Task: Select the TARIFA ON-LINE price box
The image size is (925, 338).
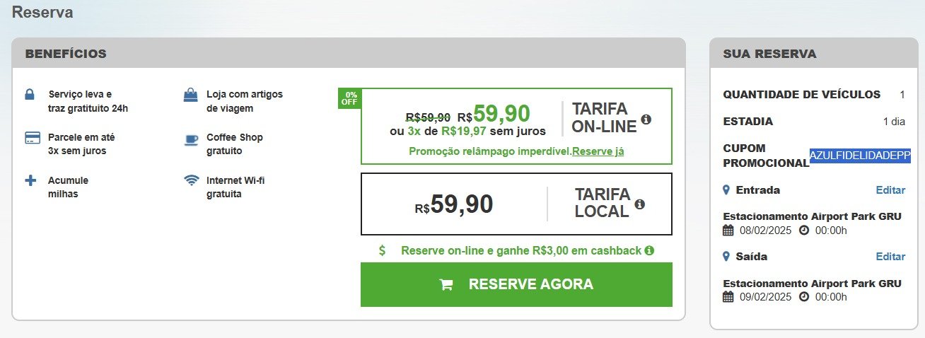Action: (516, 126)
